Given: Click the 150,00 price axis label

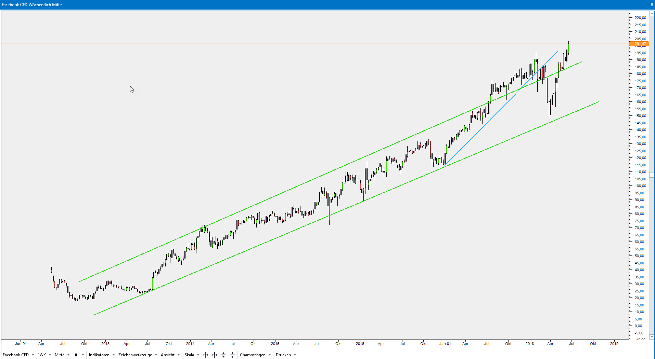Looking at the screenshot, I should coord(640,116).
